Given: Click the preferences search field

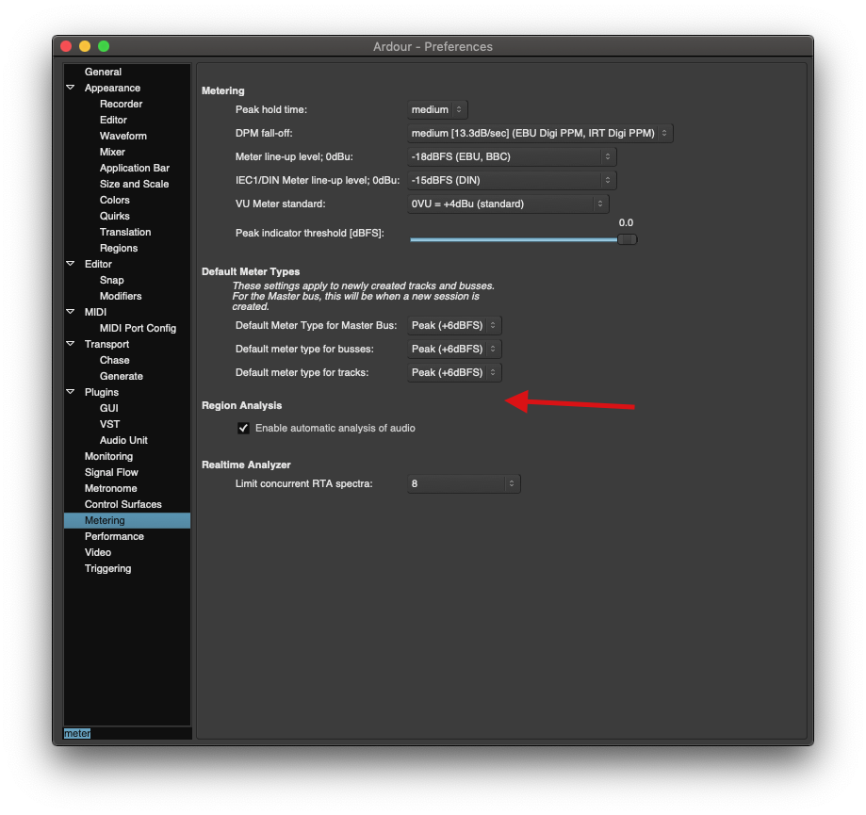Looking at the screenshot, I should (127, 733).
